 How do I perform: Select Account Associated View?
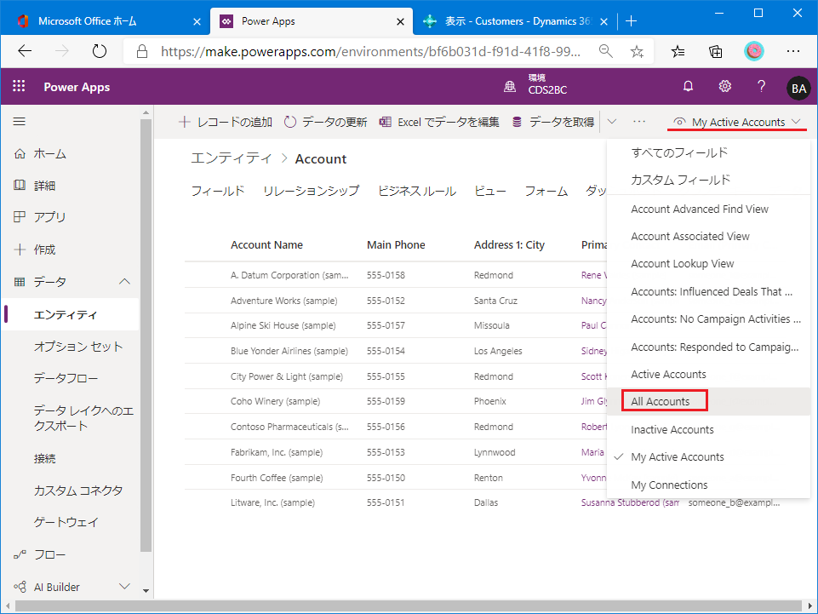708,237
